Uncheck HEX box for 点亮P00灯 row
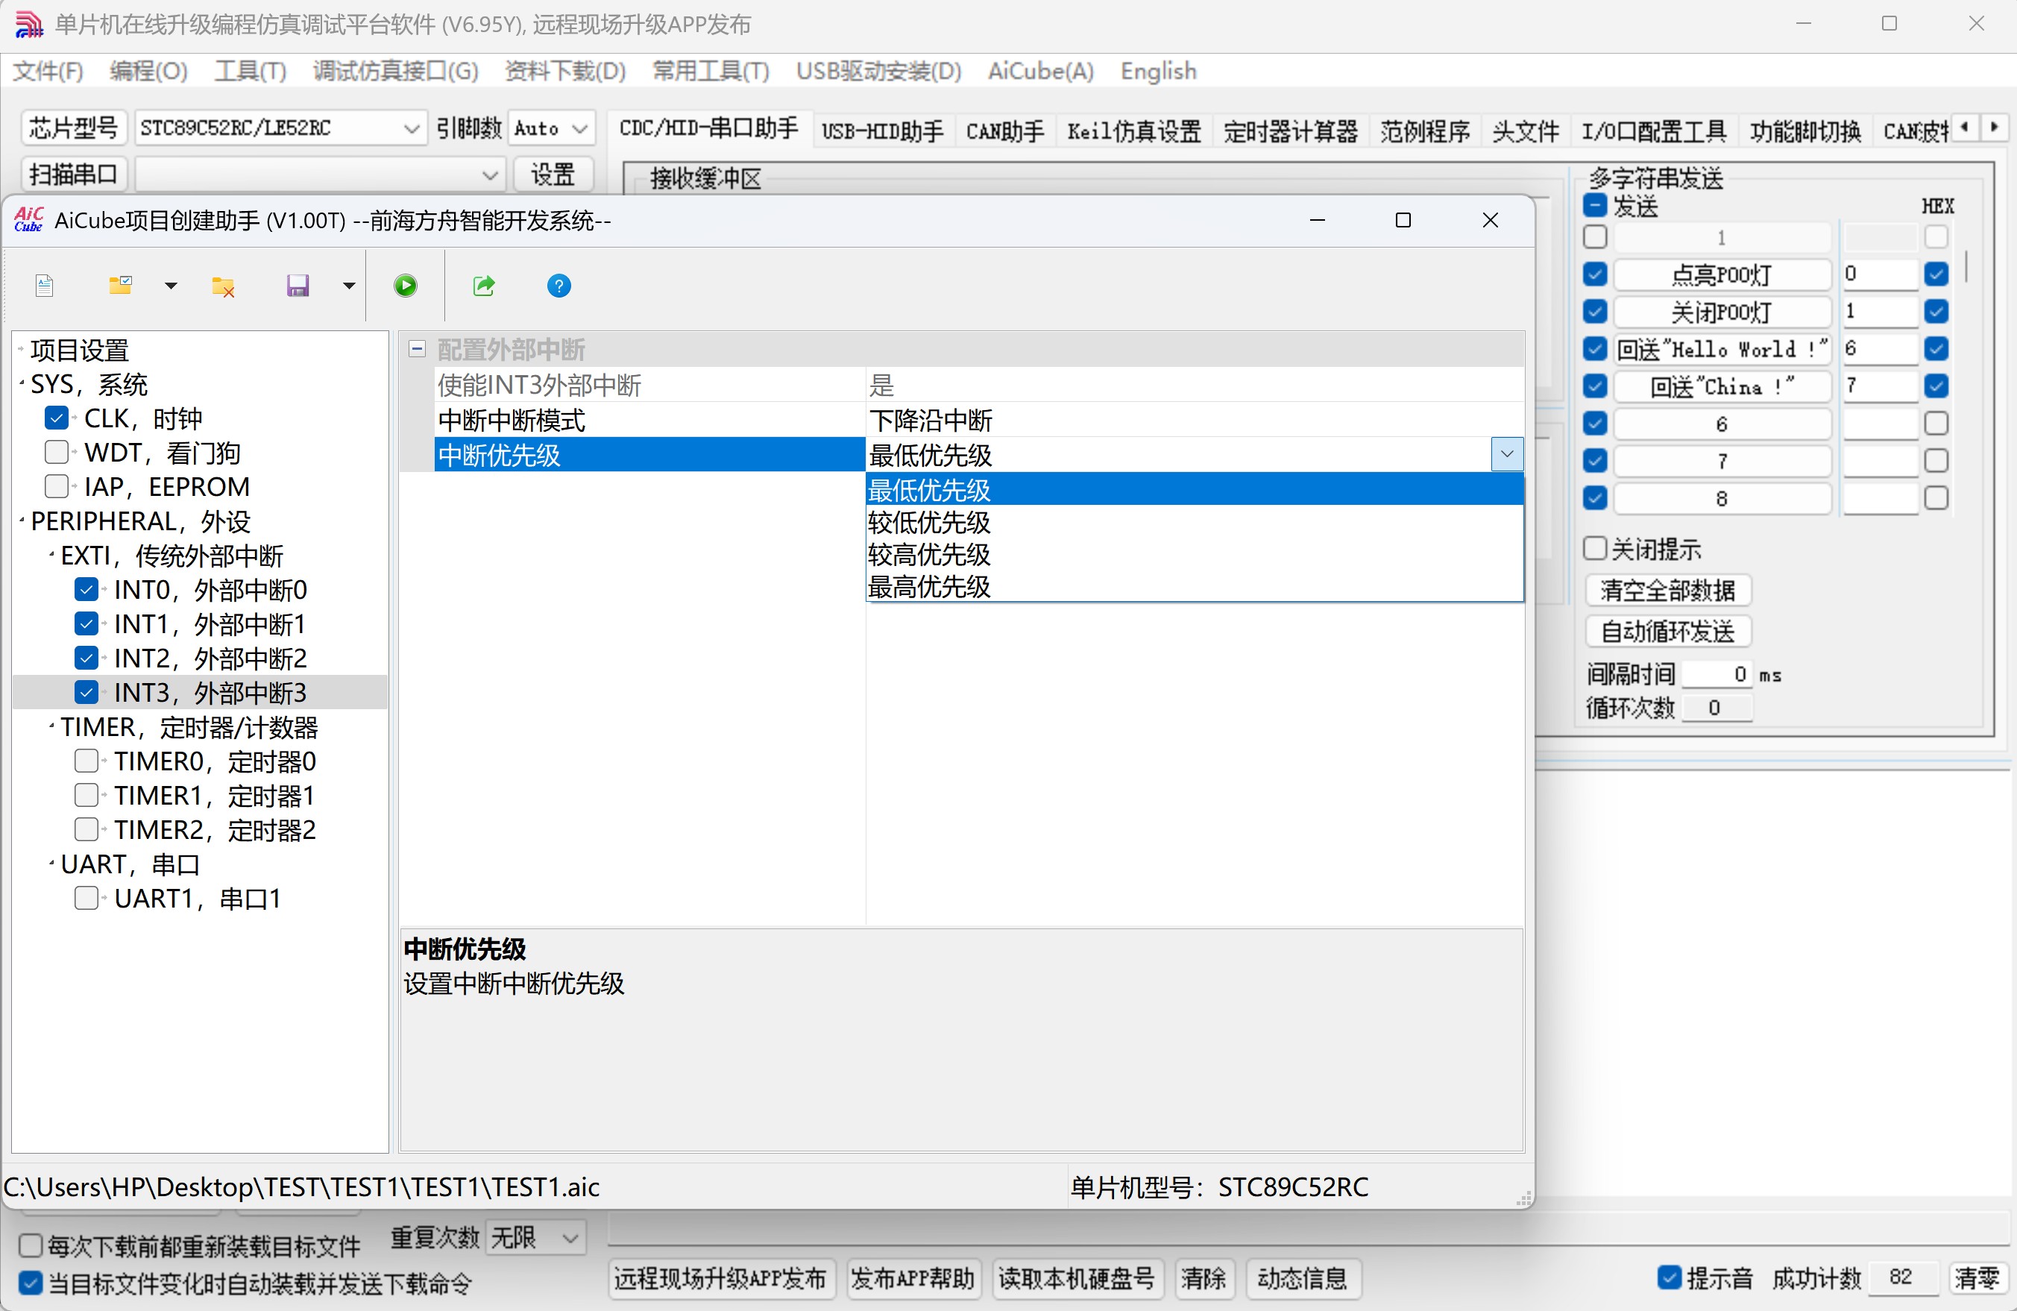Image resolution: width=2017 pixels, height=1311 pixels. tap(1936, 274)
